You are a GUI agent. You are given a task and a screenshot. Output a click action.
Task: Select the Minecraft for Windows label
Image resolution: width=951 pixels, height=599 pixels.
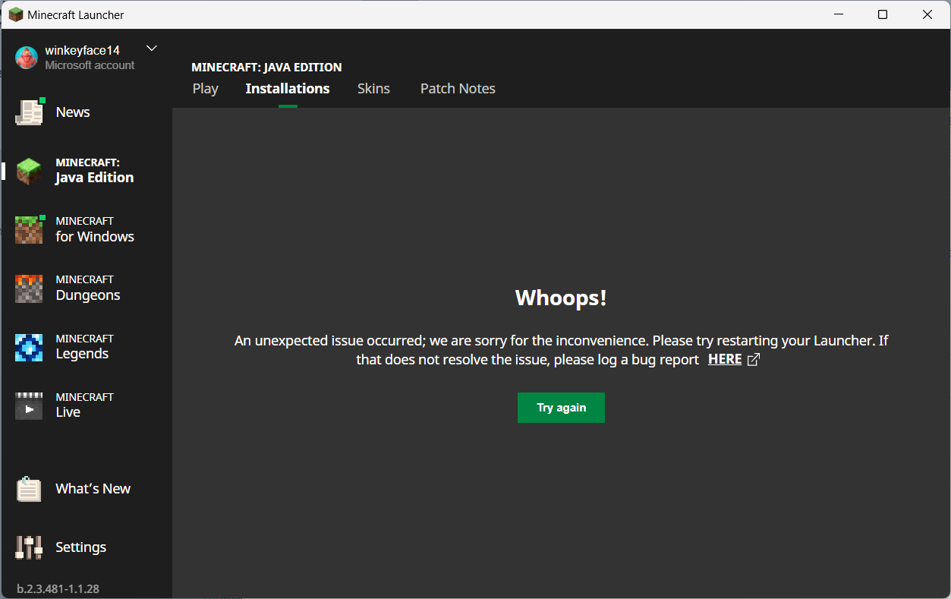(95, 229)
